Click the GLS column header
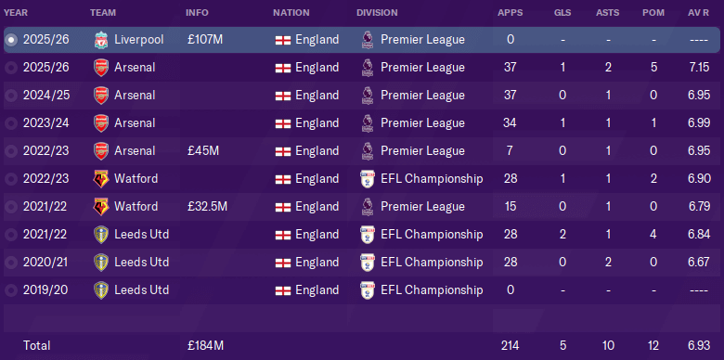 coord(562,13)
